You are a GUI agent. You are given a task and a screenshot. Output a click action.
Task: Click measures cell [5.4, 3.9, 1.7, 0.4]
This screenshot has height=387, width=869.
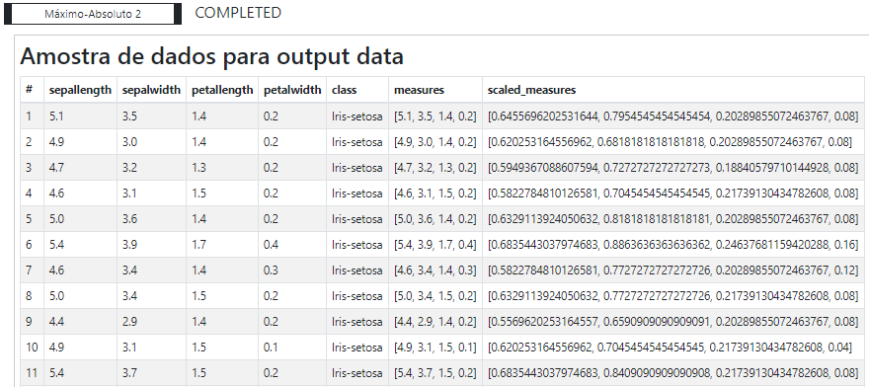point(435,245)
